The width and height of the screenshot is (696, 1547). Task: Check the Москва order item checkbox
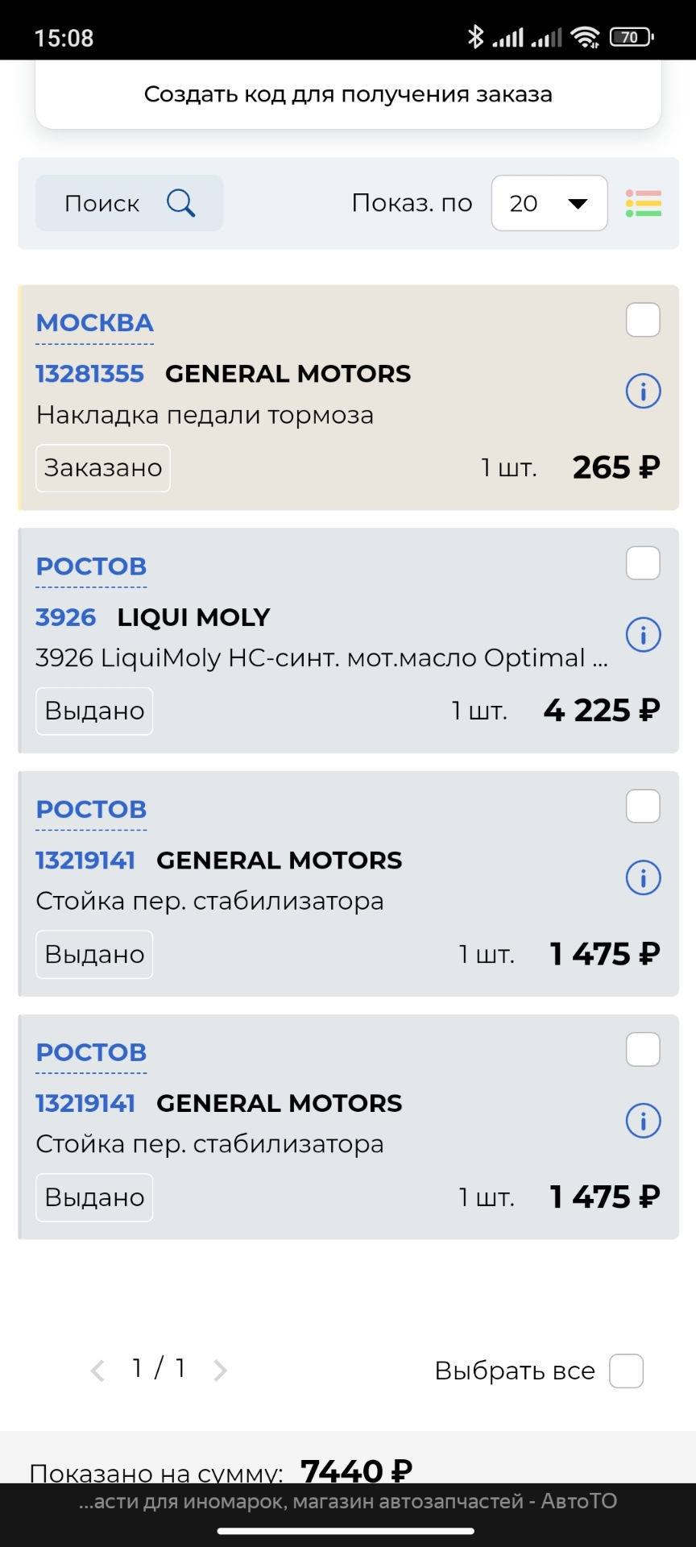(643, 320)
